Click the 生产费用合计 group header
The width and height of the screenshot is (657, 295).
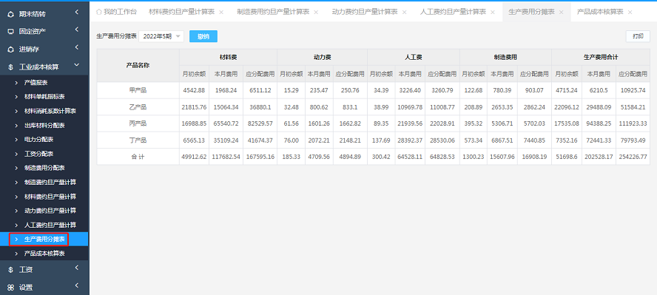click(601, 57)
